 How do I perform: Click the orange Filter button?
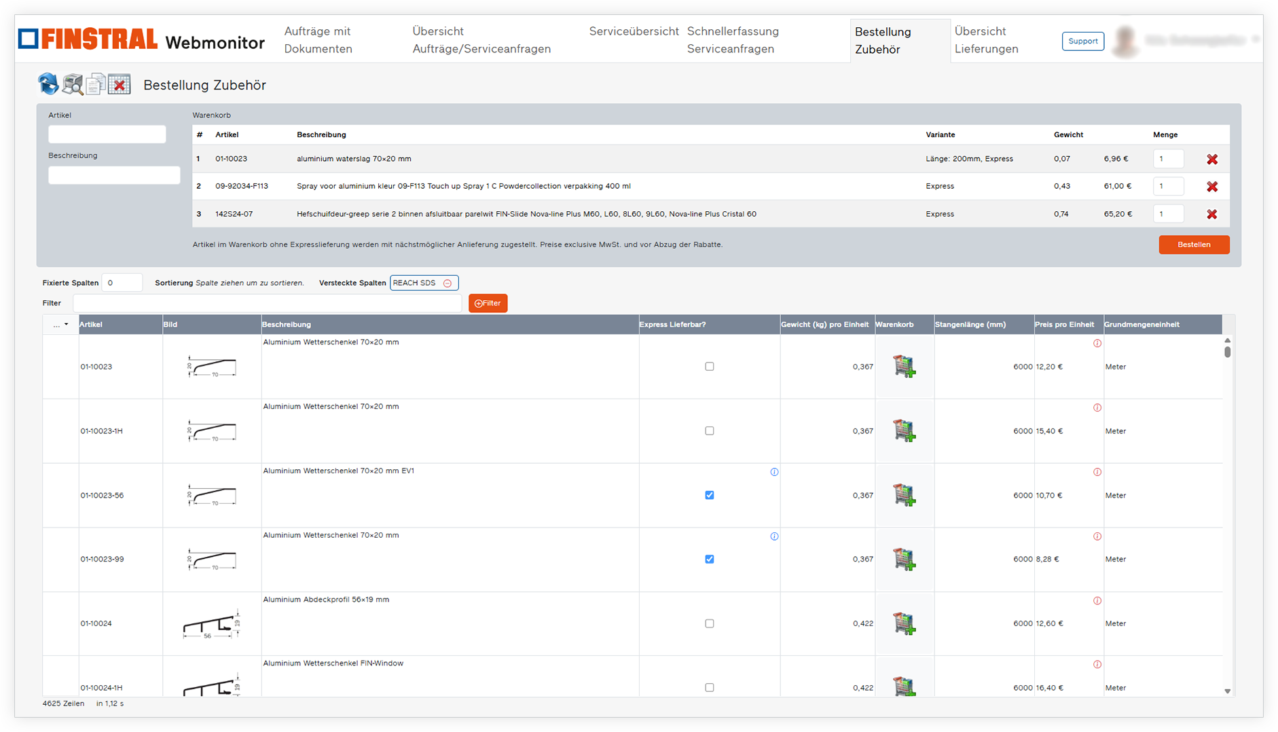[488, 304]
